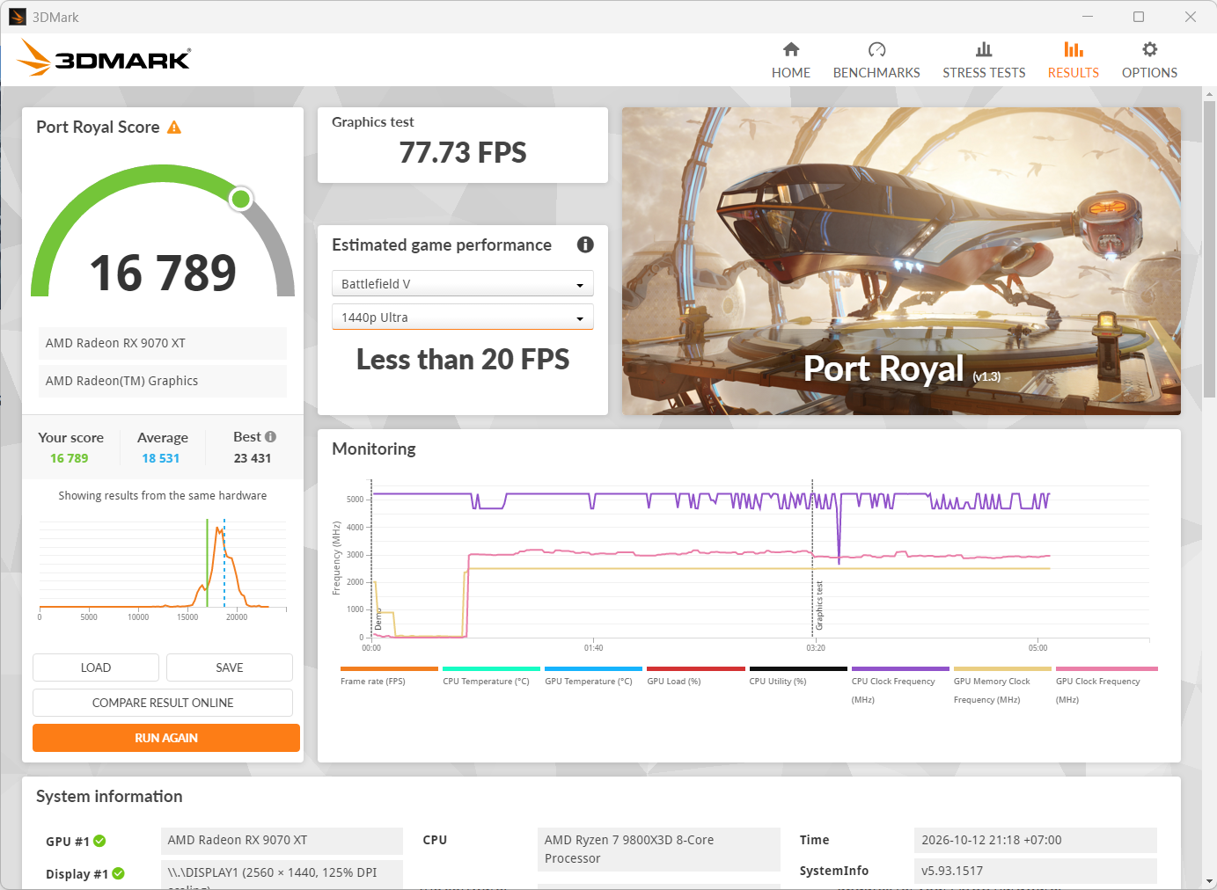Select the RESULTS tab label
The height and width of the screenshot is (890, 1217).
click(1074, 73)
